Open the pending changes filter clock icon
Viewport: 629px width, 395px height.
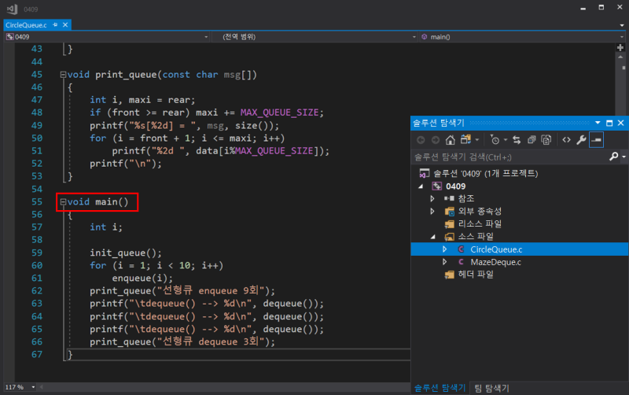(495, 140)
